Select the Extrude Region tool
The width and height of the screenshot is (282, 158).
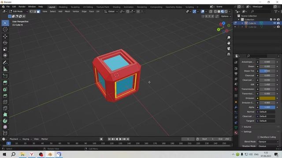pos(5,83)
